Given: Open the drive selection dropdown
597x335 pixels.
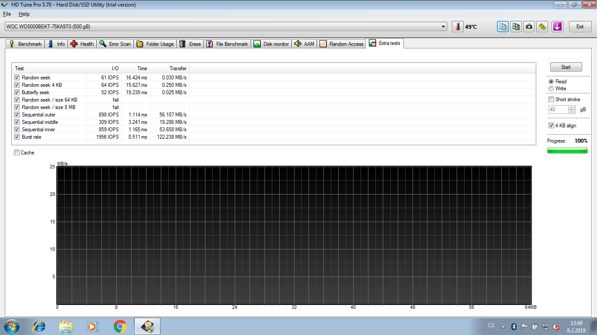Looking at the screenshot, I should [x=444, y=27].
